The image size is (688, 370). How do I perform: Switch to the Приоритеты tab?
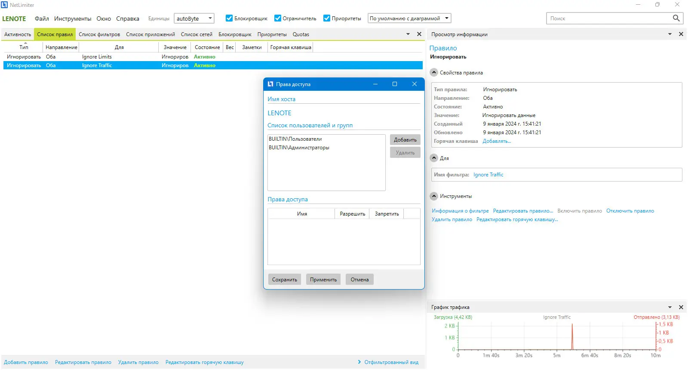point(272,34)
